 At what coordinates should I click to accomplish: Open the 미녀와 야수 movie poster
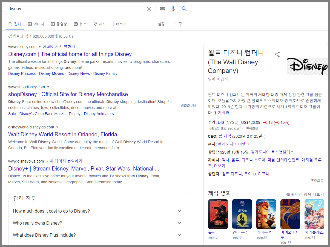coord(290,214)
